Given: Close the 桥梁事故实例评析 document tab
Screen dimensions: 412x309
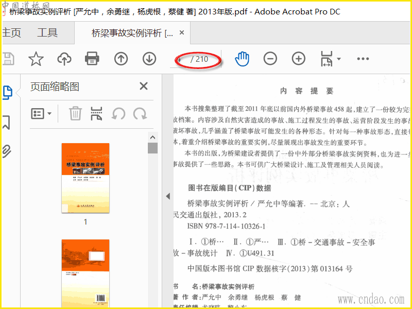Looking at the screenshot, I should click(182, 32).
